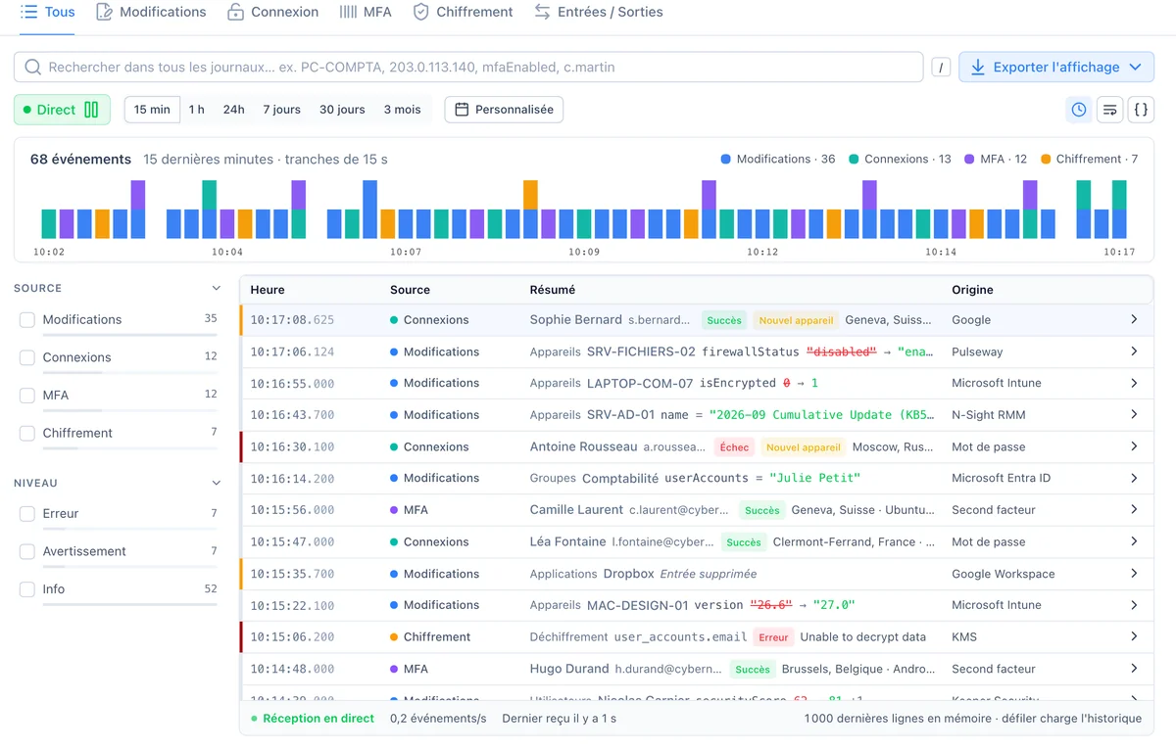
Task: Collapse the NIVEAU filter section
Action: coord(217,483)
